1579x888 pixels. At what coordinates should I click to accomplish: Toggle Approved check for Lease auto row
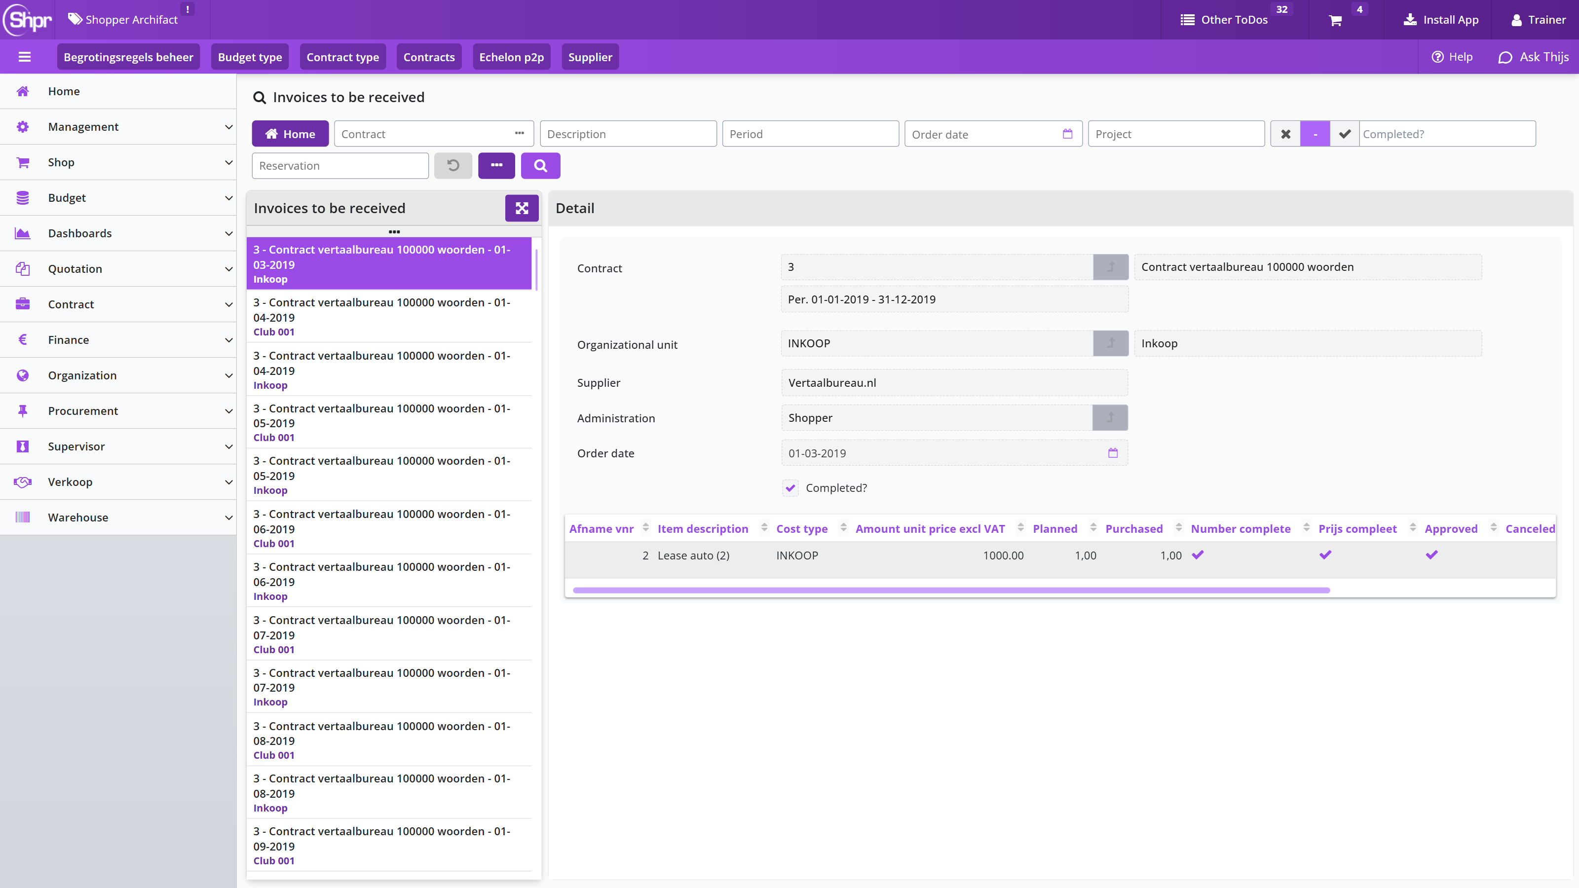[x=1431, y=555]
